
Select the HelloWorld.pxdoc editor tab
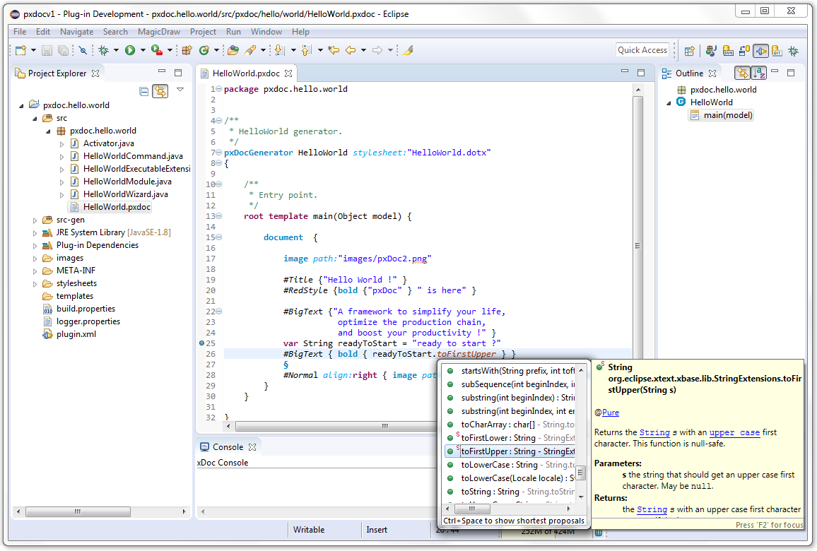(246, 73)
